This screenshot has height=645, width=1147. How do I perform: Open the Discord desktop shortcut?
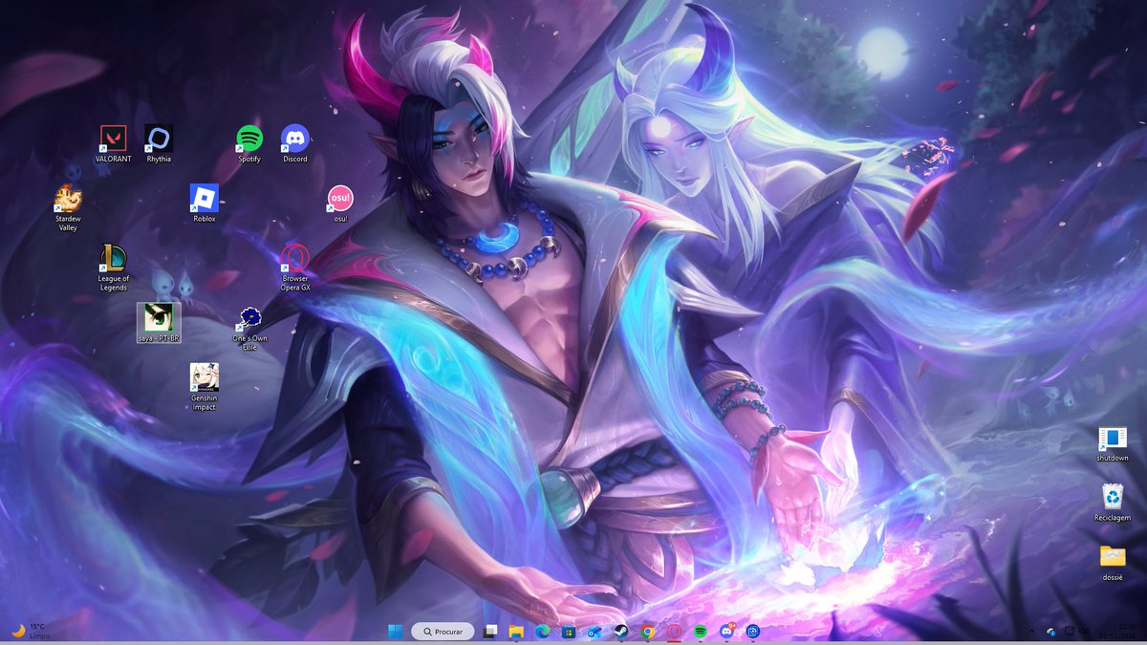click(x=295, y=143)
